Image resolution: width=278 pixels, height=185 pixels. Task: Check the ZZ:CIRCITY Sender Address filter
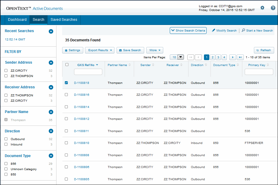(x=6, y=71)
